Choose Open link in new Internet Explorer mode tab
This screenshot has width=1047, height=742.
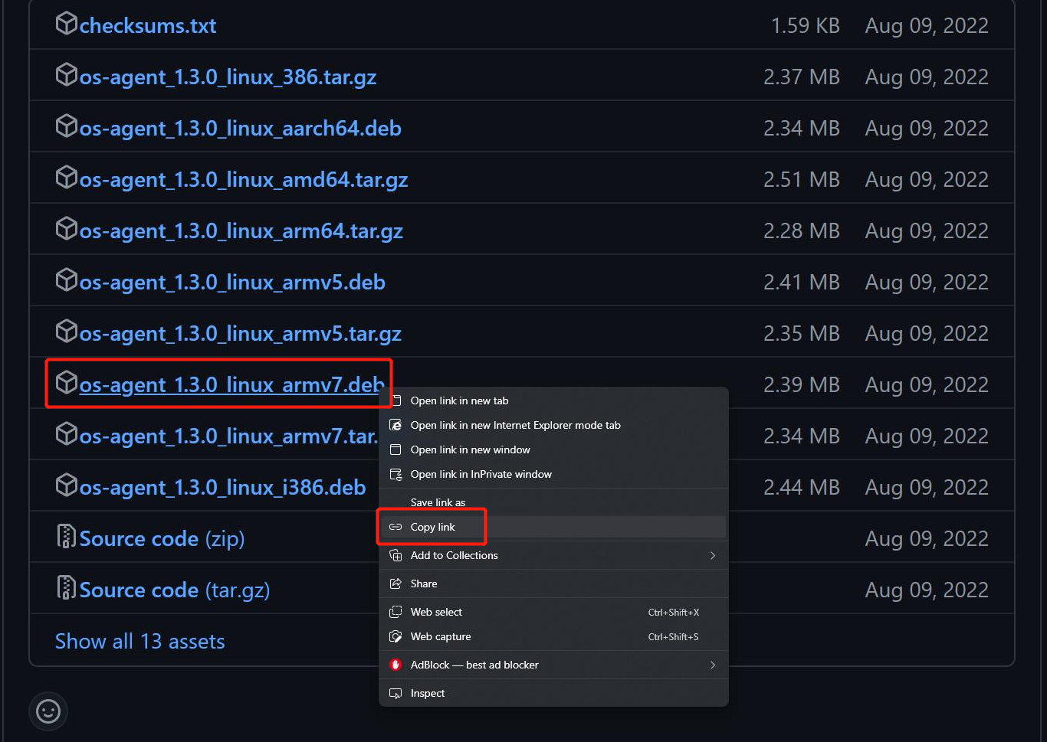(553, 425)
